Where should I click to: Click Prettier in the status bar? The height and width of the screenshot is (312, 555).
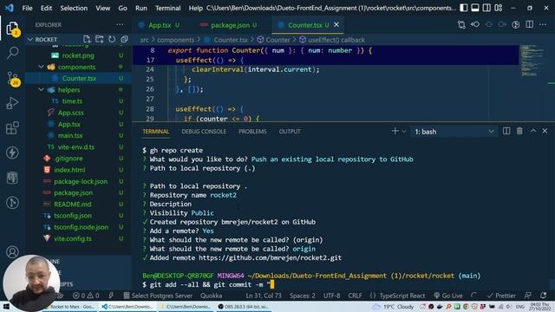pyautogui.click(x=502, y=296)
